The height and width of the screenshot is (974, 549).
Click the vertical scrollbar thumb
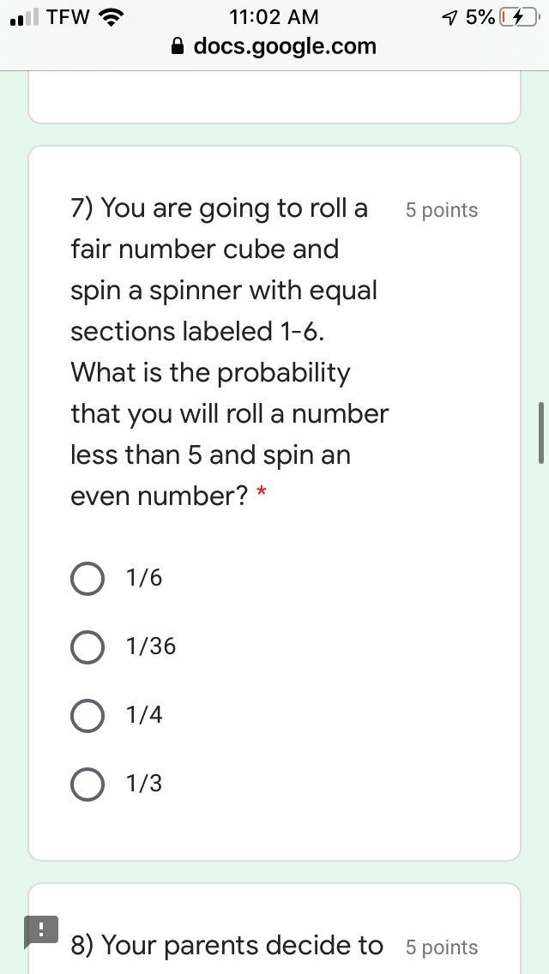540,432
